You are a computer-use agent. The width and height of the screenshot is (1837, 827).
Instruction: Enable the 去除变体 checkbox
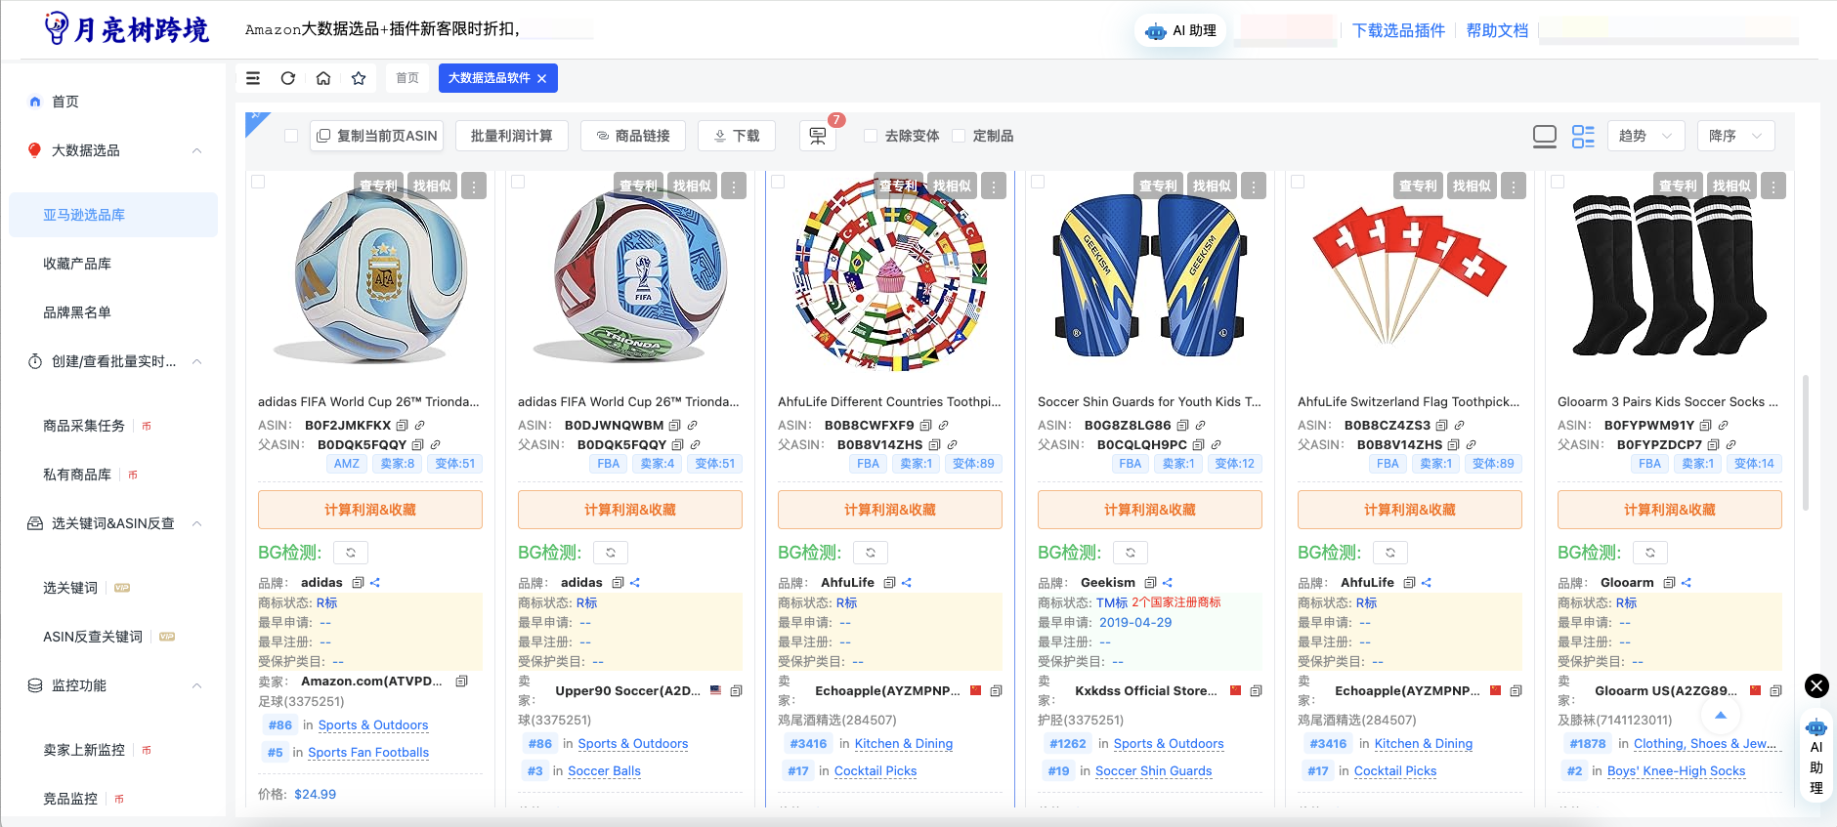point(871,136)
